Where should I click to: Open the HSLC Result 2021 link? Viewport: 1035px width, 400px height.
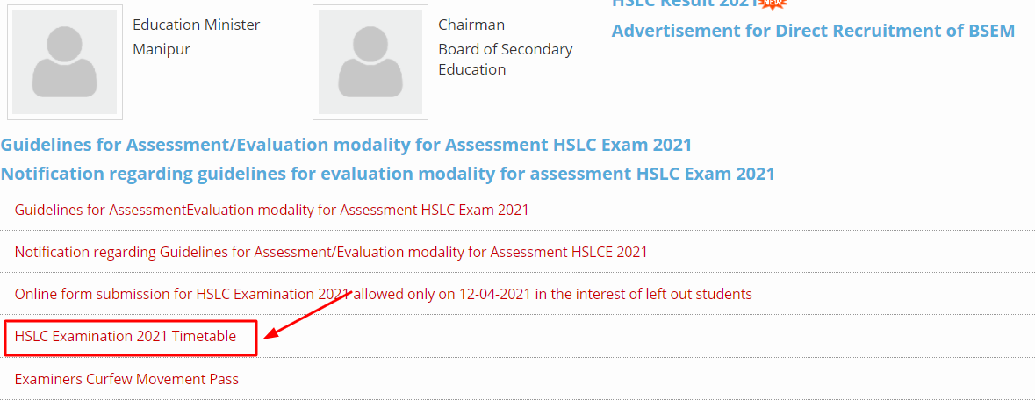click(x=685, y=4)
